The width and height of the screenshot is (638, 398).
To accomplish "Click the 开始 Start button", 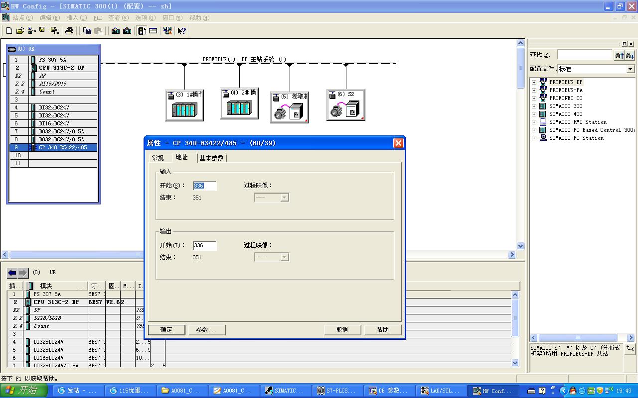I will tap(24, 391).
